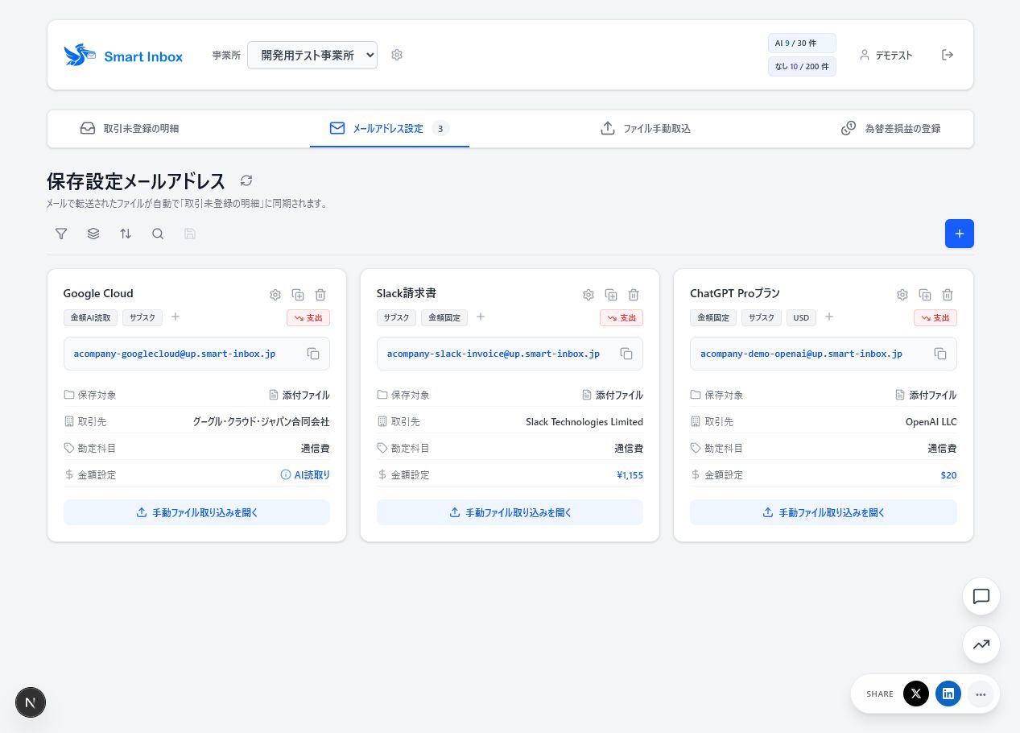Viewport: 1020px width, 733px height.
Task: Click the sort arrows icon
Action: tap(126, 234)
